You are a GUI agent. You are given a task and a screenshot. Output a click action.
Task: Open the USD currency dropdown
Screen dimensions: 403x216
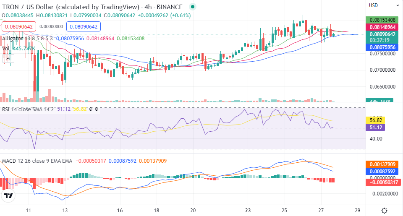point(384,5)
